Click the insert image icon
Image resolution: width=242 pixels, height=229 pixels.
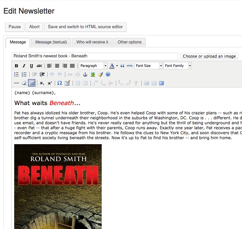93,75
